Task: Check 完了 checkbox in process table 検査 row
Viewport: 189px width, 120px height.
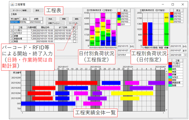Action: (75, 41)
